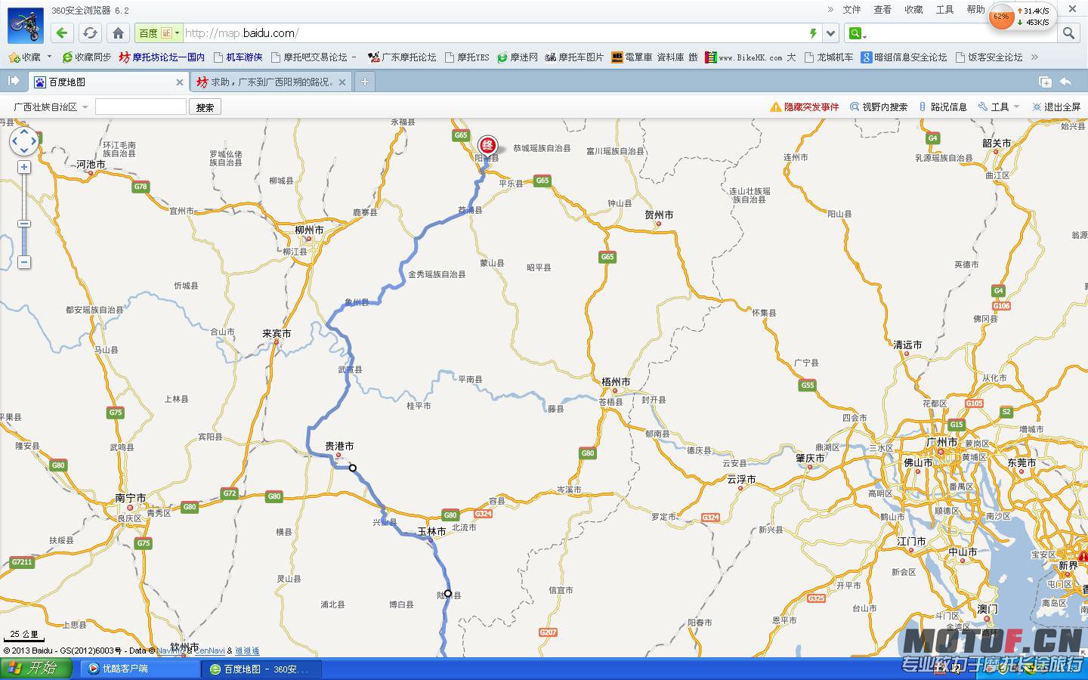This screenshot has width=1088, height=680.
Task: Open the 摩托YES bookmark
Action: click(467, 57)
